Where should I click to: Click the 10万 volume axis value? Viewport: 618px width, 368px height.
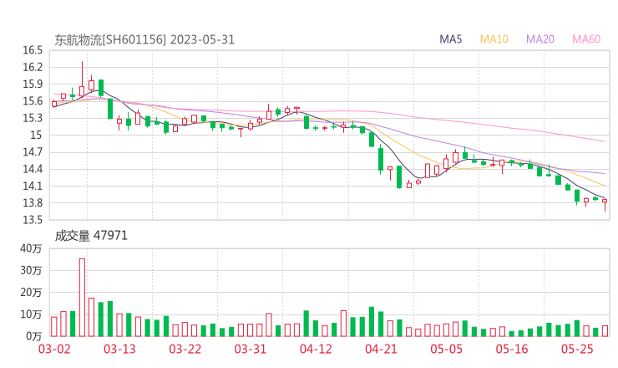(x=31, y=314)
